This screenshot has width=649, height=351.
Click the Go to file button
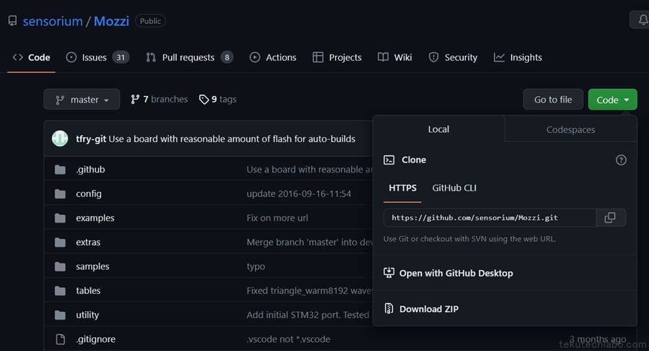(553, 99)
